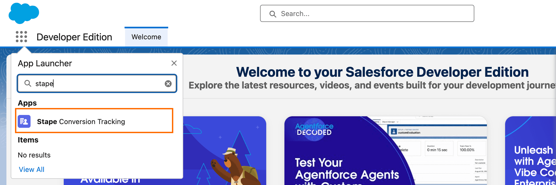
Task: Open the bear mascot promo card
Action: pos(224,151)
